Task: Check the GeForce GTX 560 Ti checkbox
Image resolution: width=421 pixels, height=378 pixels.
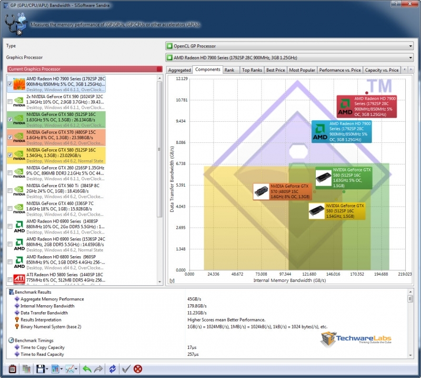Action: 10,190
